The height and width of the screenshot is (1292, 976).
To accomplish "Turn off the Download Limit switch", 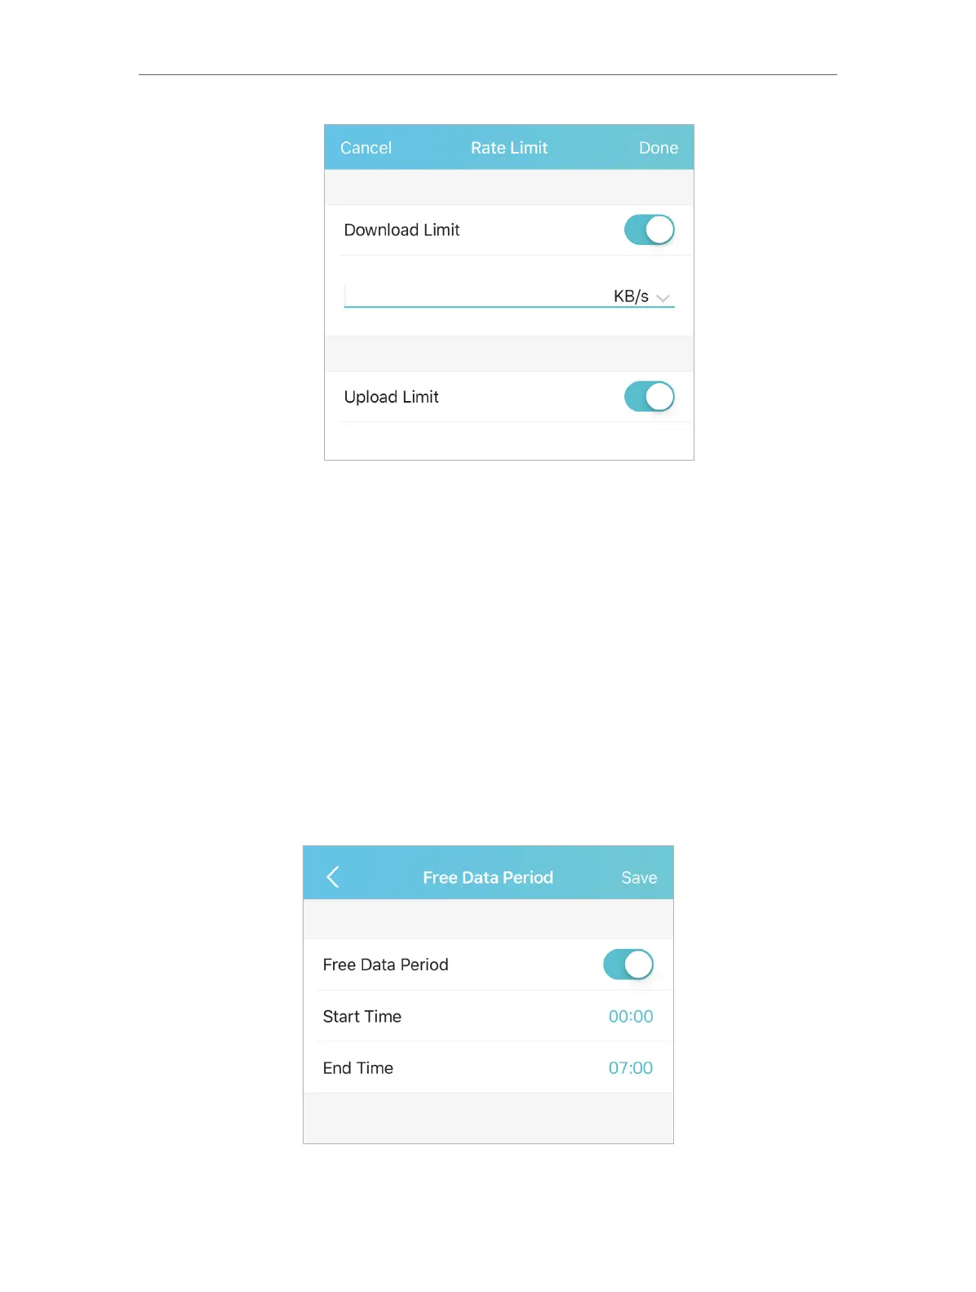I will click(x=649, y=230).
